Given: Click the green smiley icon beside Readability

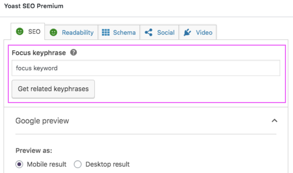Looking at the screenshot, I should (53, 32).
